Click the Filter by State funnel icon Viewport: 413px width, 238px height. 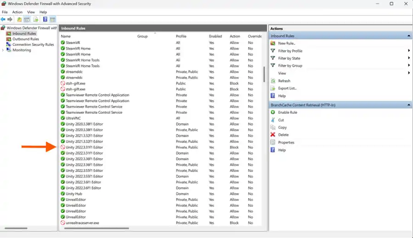pos(273,58)
